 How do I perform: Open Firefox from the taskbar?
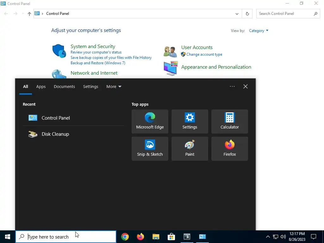click(x=140, y=237)
